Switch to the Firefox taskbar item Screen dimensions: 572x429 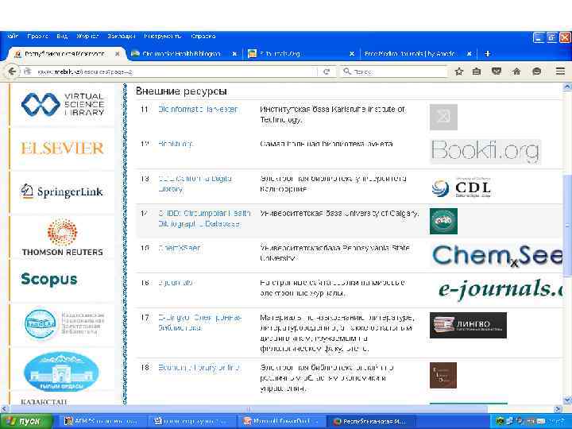371,421
